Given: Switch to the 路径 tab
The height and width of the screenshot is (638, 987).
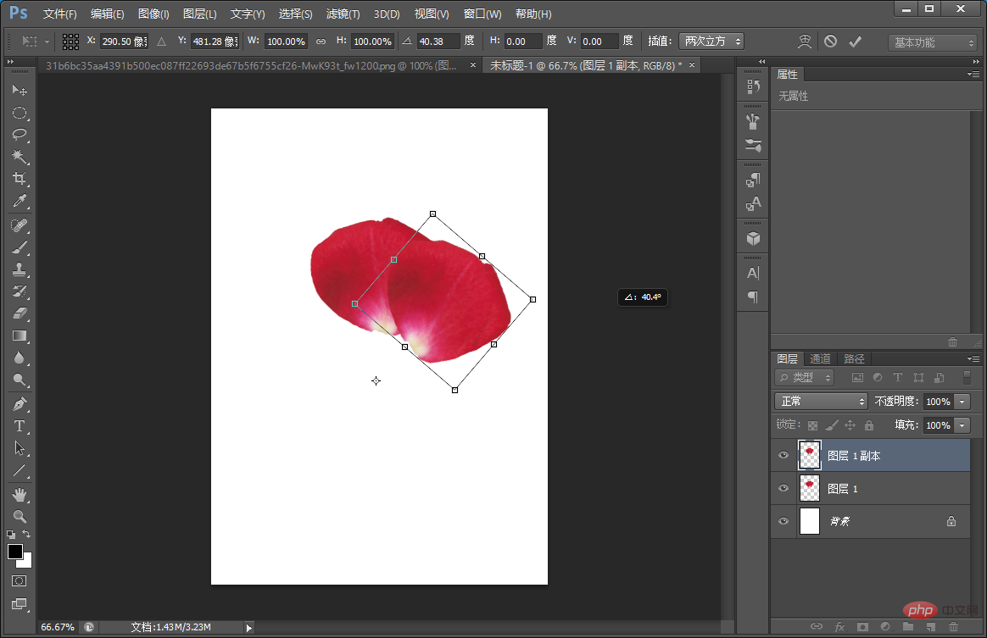Looking at the screenshot, I should (854, 358).
